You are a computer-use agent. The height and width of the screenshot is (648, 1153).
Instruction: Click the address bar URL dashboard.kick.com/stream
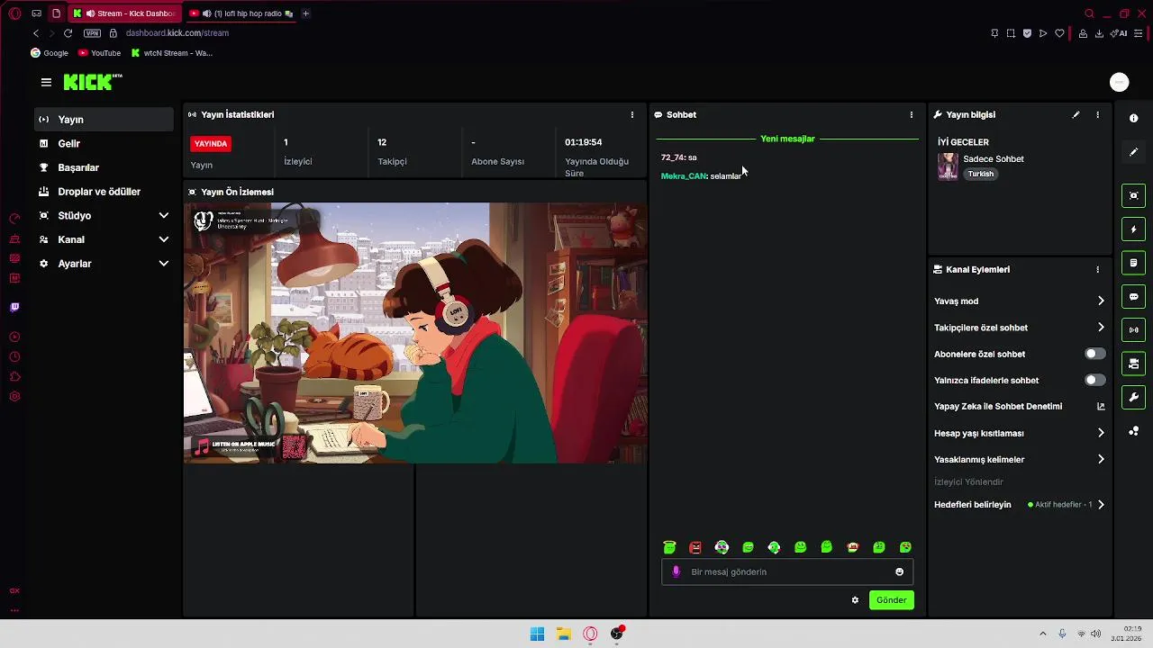coord(177,33)
